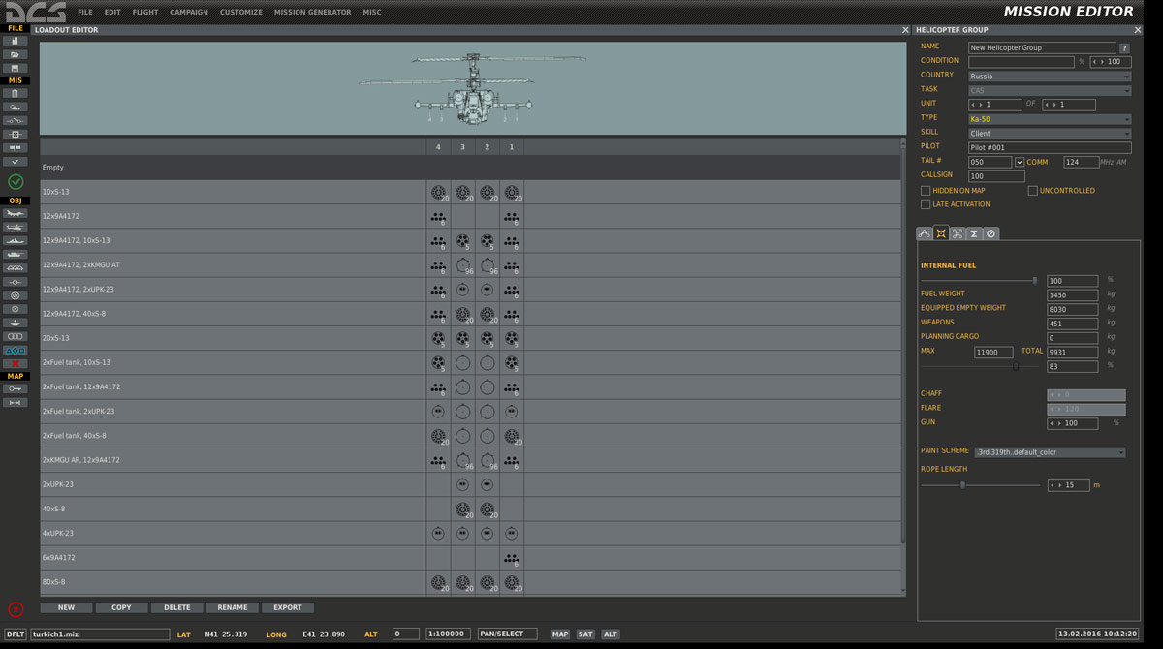Click the Rename loadout button

(233, 607)
